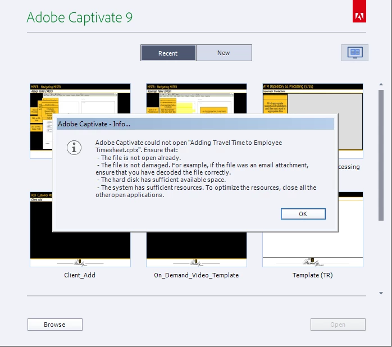The height and width of the screenshot is (347, 392).
Task: Click the info icon in dialog
Action: pos(74,148)
